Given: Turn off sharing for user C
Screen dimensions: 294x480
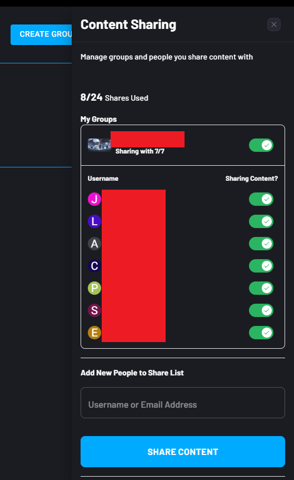Looking at the screenshot, I should coord(261,266).
